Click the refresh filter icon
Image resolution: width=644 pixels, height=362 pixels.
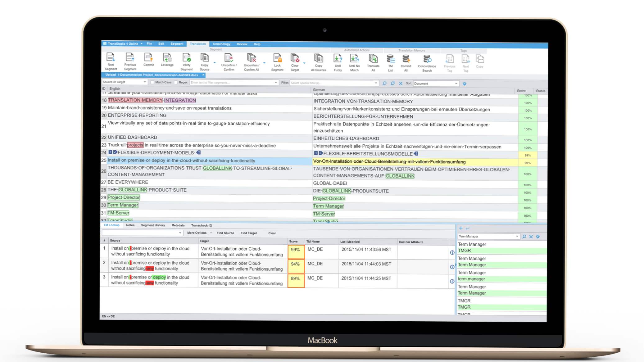(392, 83)
